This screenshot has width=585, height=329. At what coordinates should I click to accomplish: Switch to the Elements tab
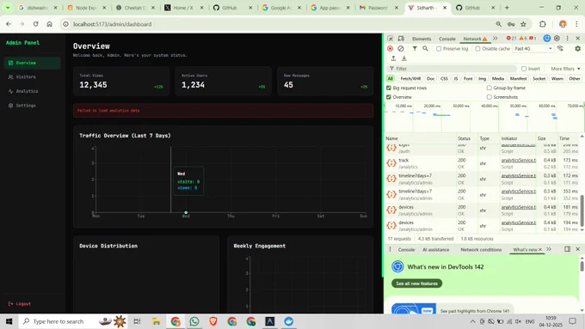coord(422,39)
